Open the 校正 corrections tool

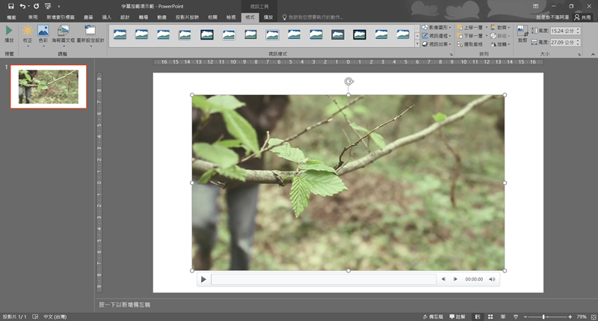[x=28, y=34]
